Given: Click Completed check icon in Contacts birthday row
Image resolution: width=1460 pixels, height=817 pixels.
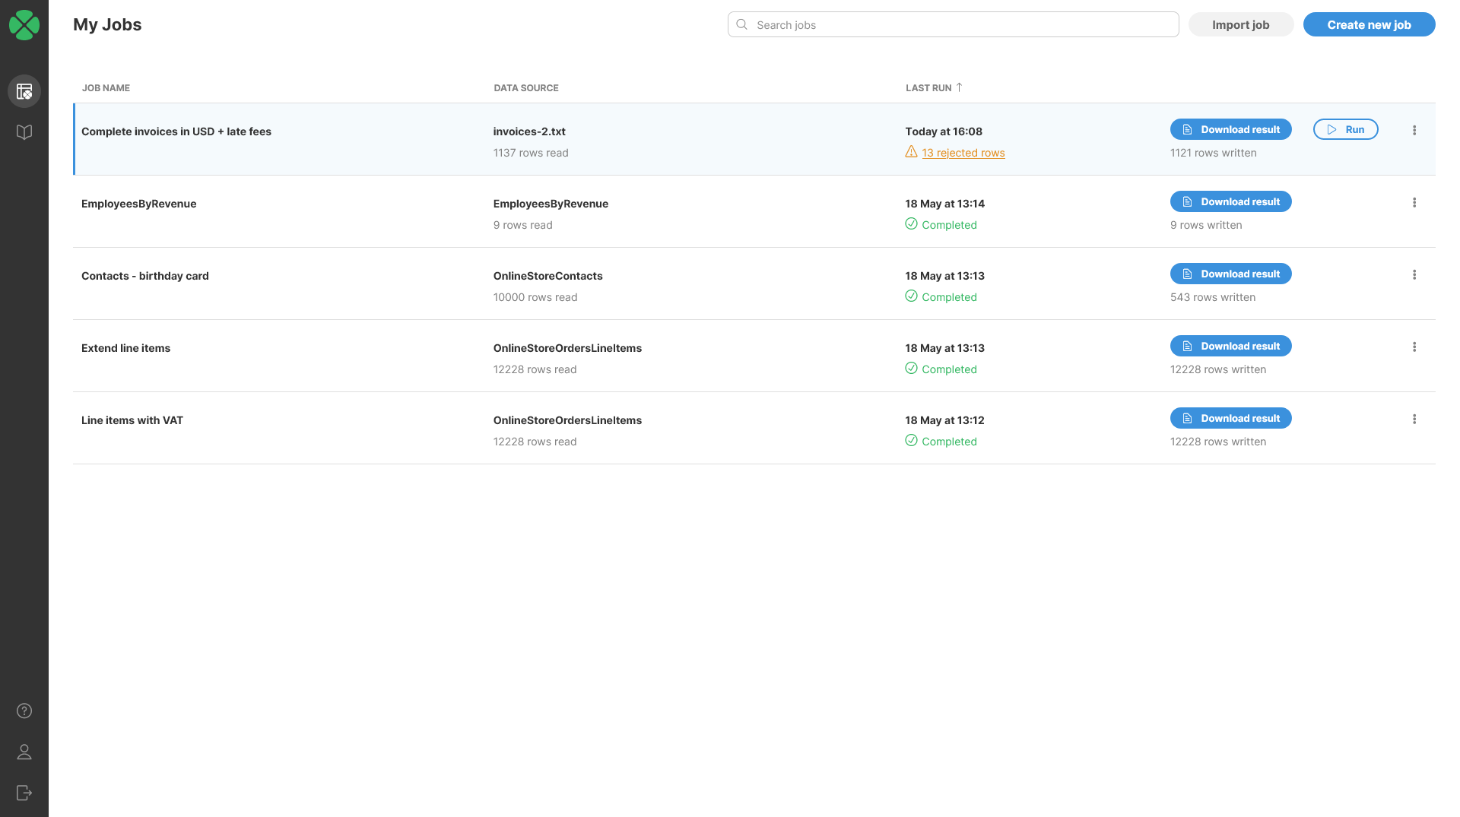Looking at the screenshot, I should click(911, 296).
